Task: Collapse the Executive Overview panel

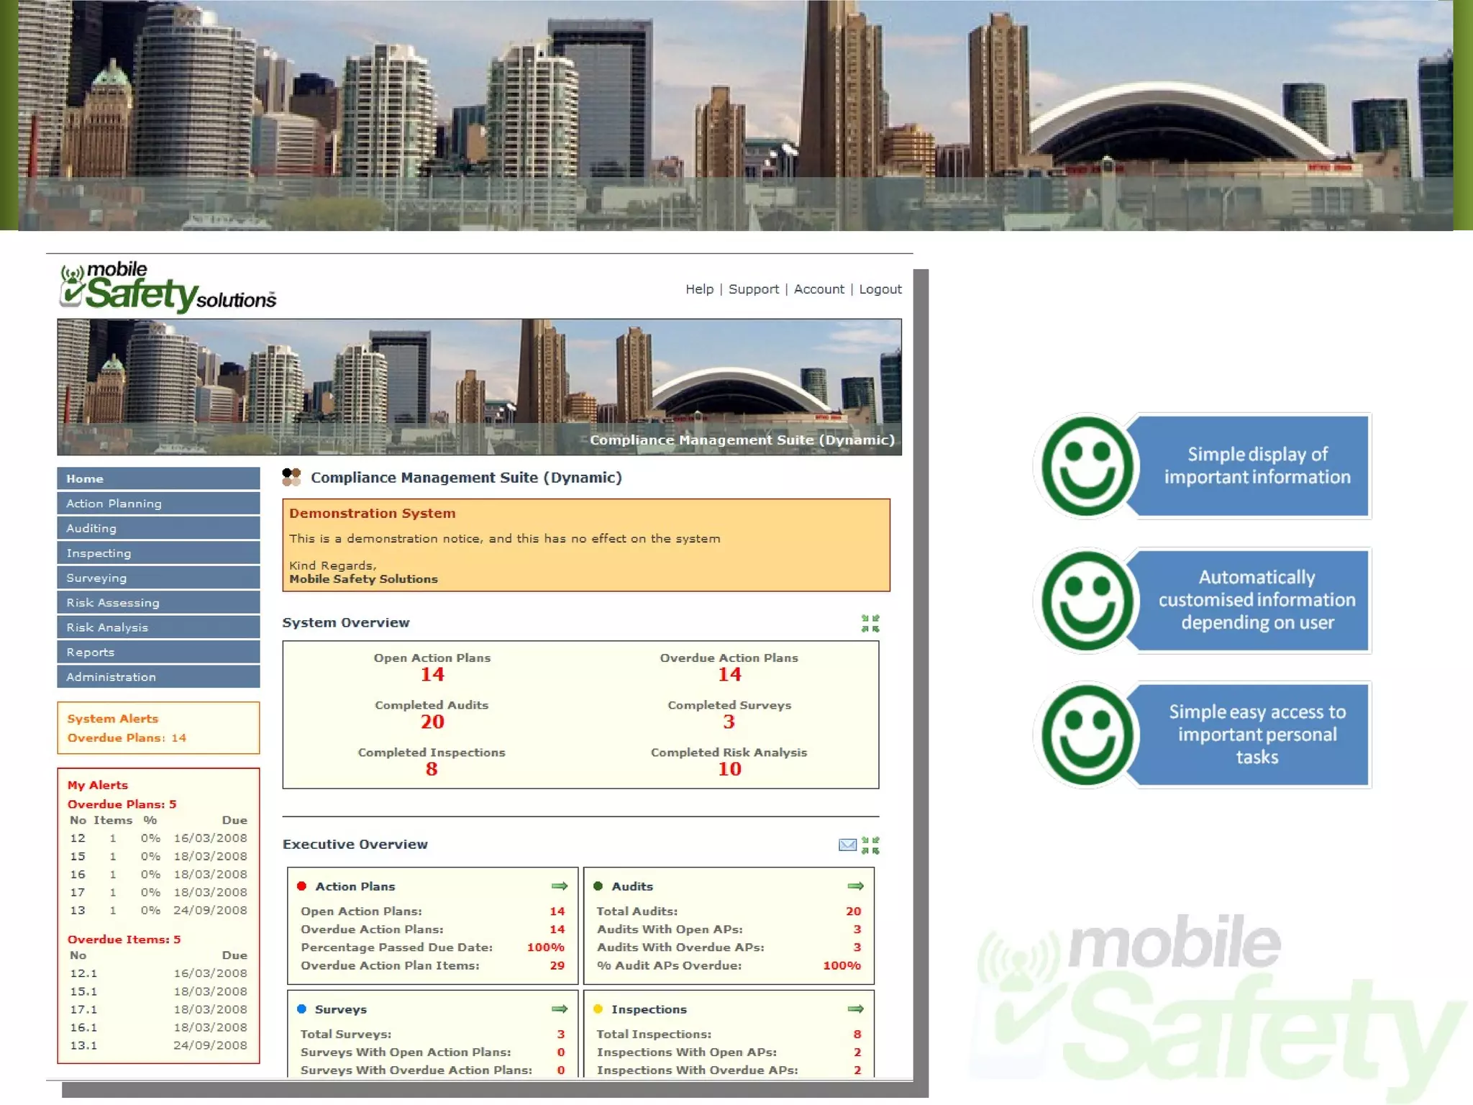Action: point(870,845)
